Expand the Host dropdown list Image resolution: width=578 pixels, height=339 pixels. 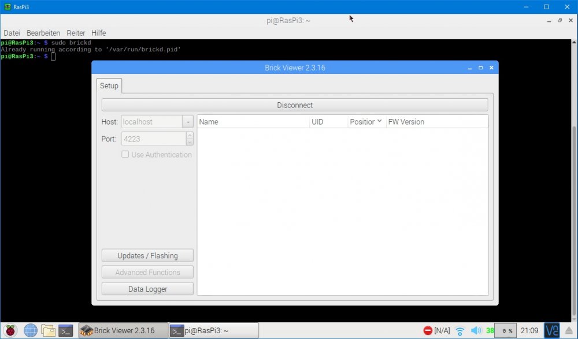click(x=187, y=122)
